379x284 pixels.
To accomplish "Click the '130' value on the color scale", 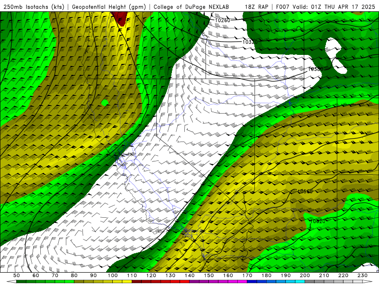I will coord(171,275).
